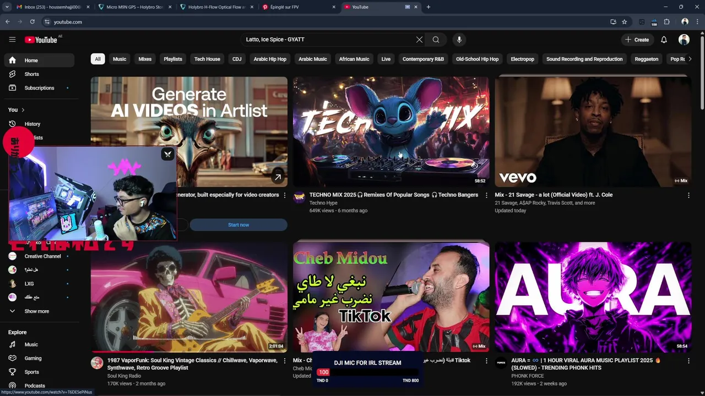The width and height of the screenshot is (705, 396).
Task: Open the 21 Savage mix thumbnail
Action: (x=593, y=131)
